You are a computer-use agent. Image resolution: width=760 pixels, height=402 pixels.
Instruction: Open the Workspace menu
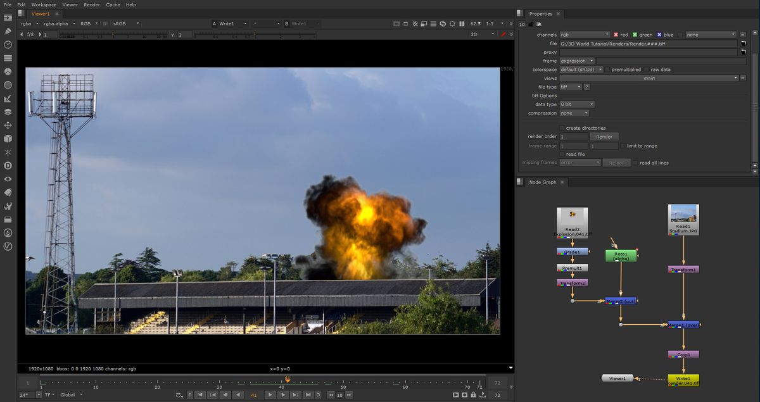(43, 4)
